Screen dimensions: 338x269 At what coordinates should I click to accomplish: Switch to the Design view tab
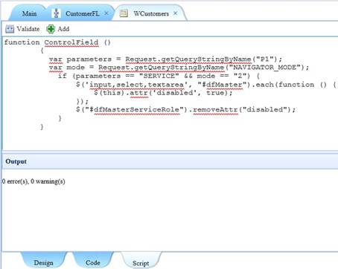coord(43,262)
